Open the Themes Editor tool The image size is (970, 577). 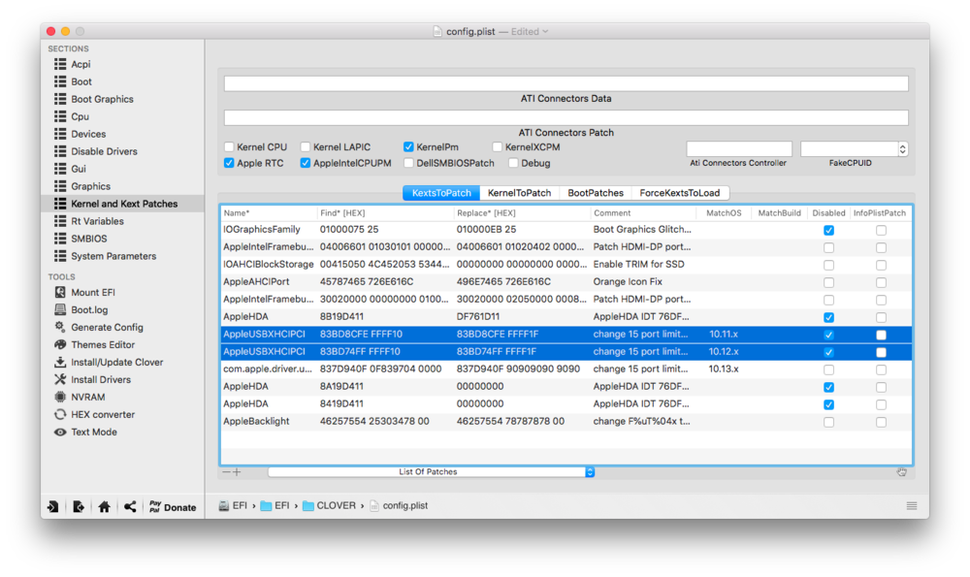click(102, 344)
